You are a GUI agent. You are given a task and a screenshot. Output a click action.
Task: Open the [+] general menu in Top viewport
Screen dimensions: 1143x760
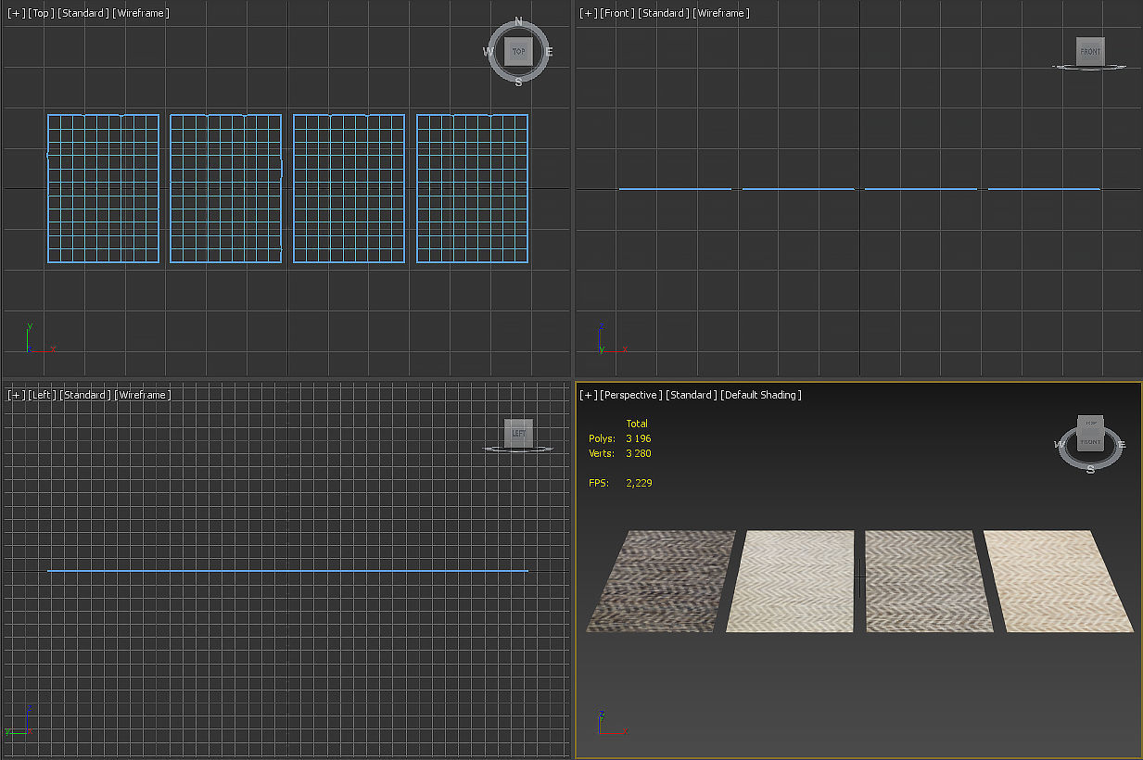point(16,13)
